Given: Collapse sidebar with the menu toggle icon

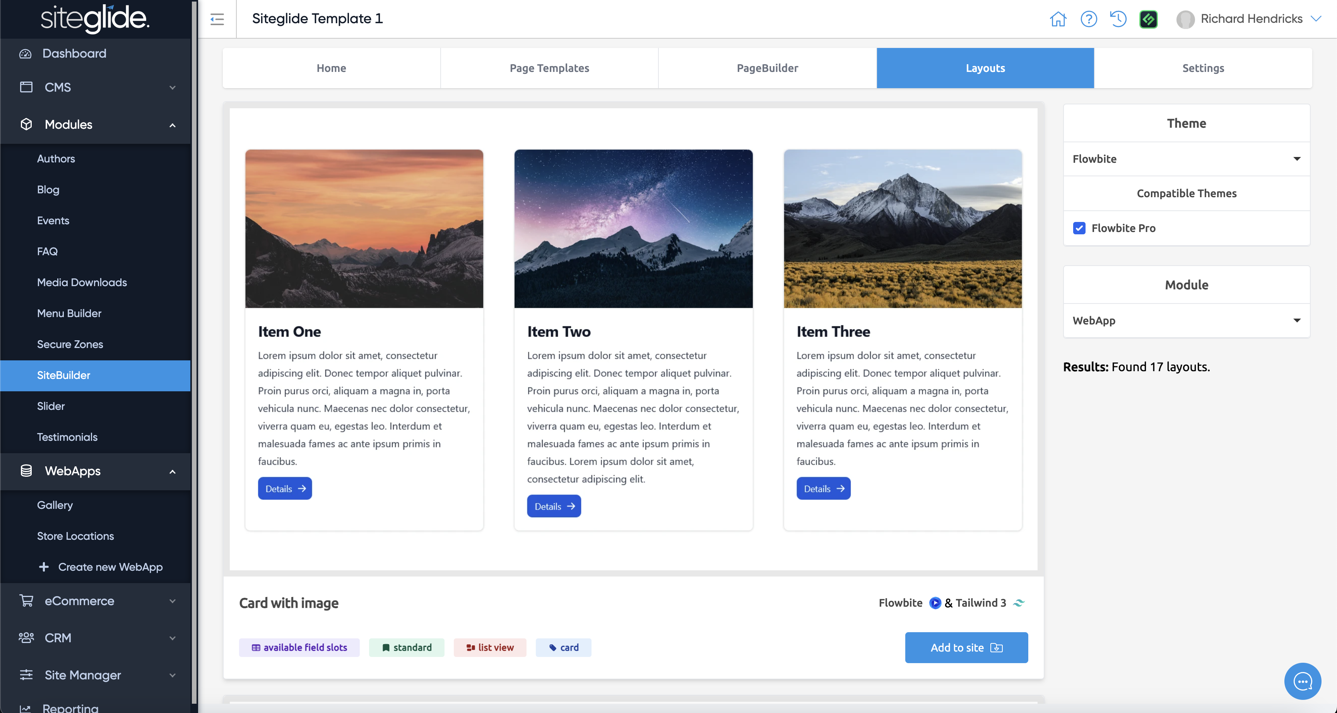Looking at the screenshot, I should tap(217, 19).
